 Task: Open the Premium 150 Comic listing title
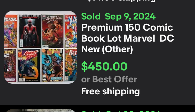128,38
